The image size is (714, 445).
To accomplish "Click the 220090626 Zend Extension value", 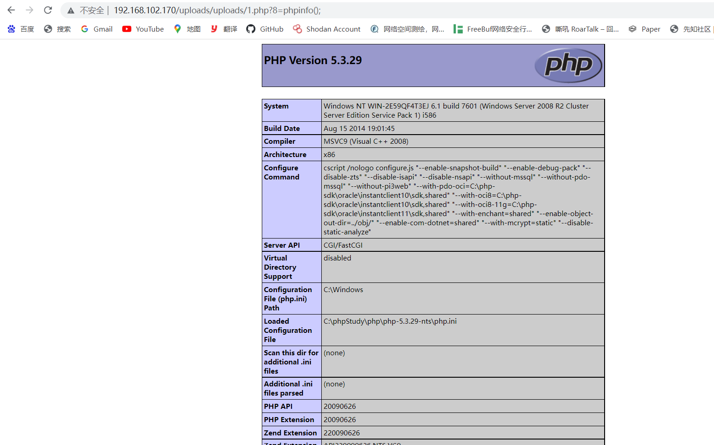I will [x=342, y=433].
